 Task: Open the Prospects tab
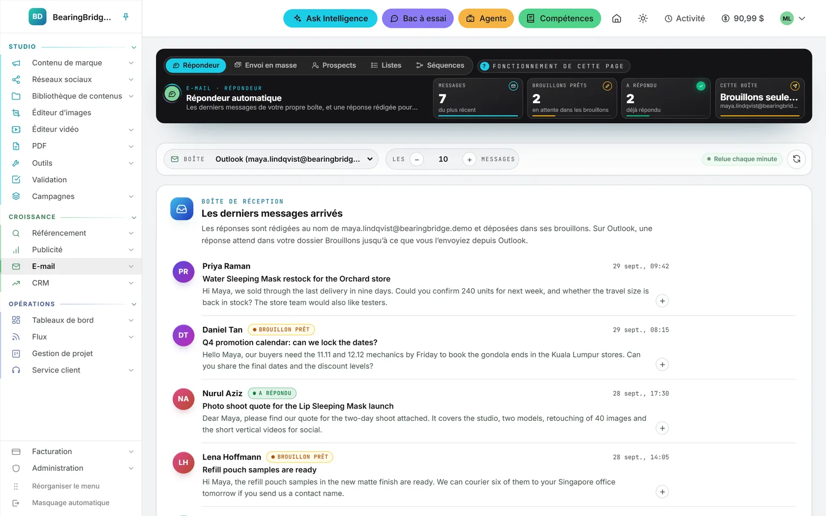334,66
